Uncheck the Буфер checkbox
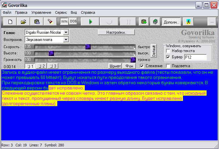This screenshot has width=219, height=149. 168,57
